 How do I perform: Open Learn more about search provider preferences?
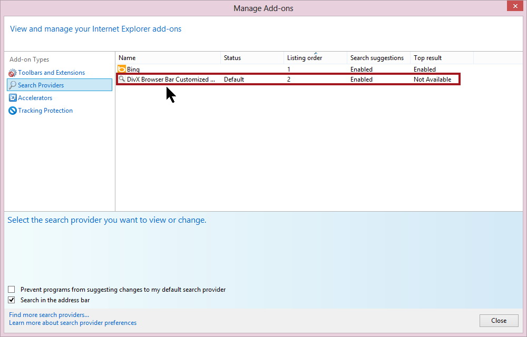point(73,323)
